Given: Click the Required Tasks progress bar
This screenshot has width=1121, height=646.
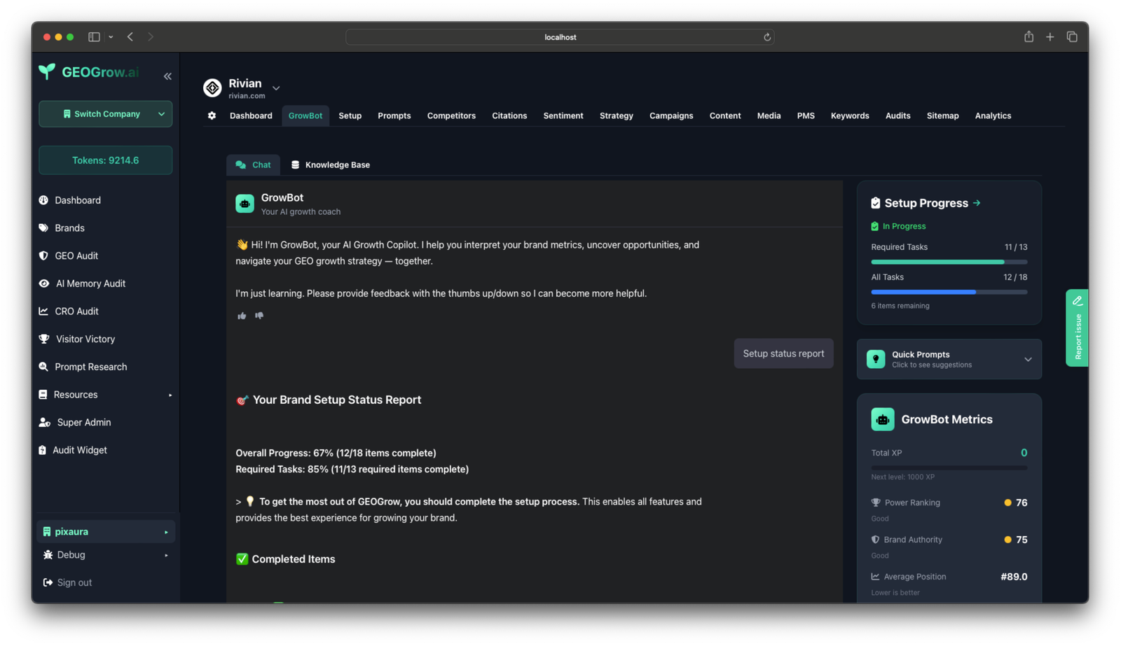Looking at the screenshot, I should point(949,262).
